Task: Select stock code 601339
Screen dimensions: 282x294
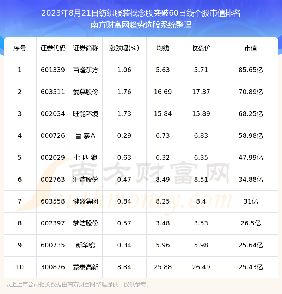Action: 53,70
